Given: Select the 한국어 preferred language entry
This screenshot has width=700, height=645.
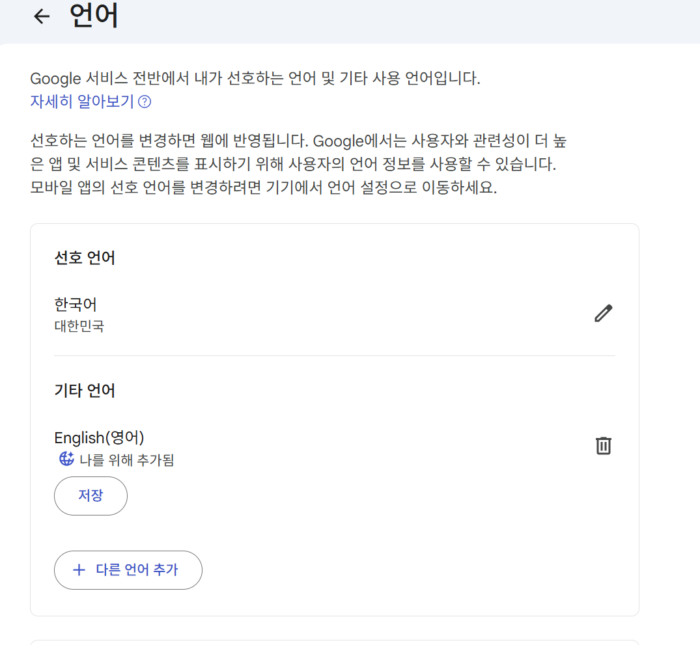Looking at the screenshot, I should [x=76, y=305].
